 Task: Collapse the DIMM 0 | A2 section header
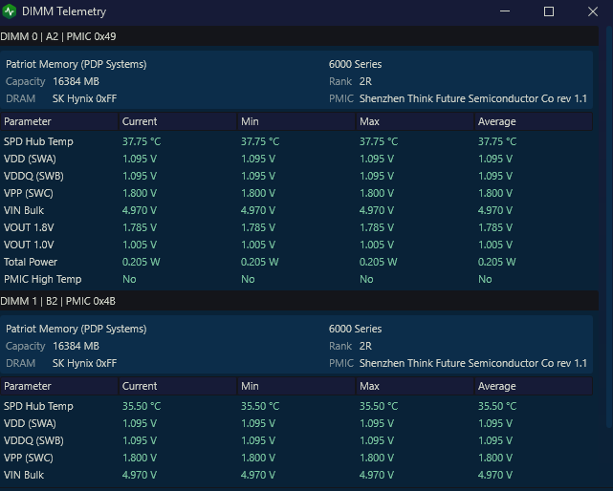pyautogui.click(x=299, y=36)
